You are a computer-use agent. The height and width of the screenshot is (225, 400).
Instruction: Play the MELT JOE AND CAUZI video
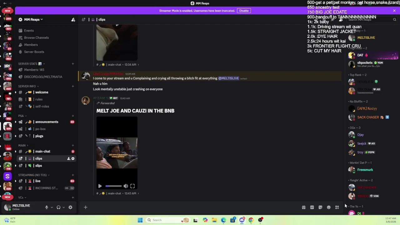click(x=100, y=186)
